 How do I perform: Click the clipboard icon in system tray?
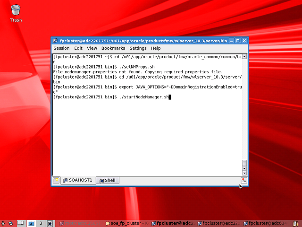(x=295, y=224)
